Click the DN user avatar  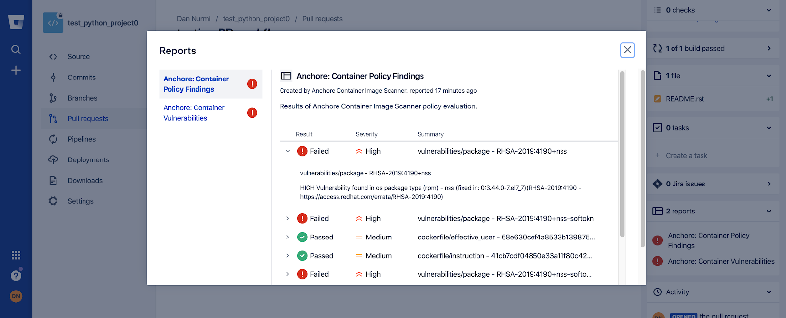16,296
